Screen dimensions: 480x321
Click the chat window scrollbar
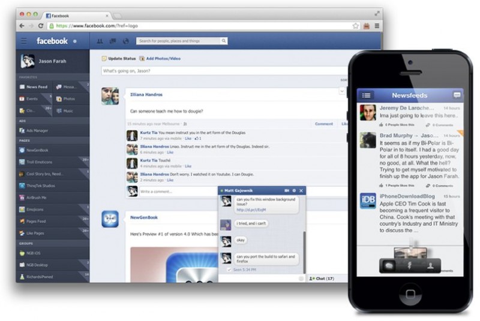tap(304, 253)
